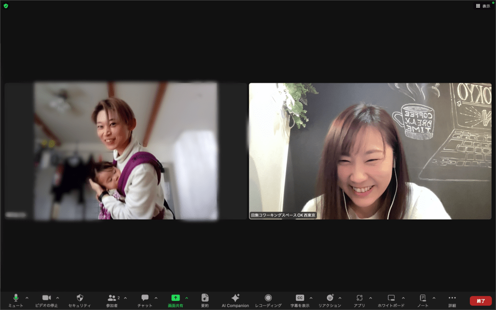Open the 参加者 participants panel
496x310 pixels.
coord(112,298)
